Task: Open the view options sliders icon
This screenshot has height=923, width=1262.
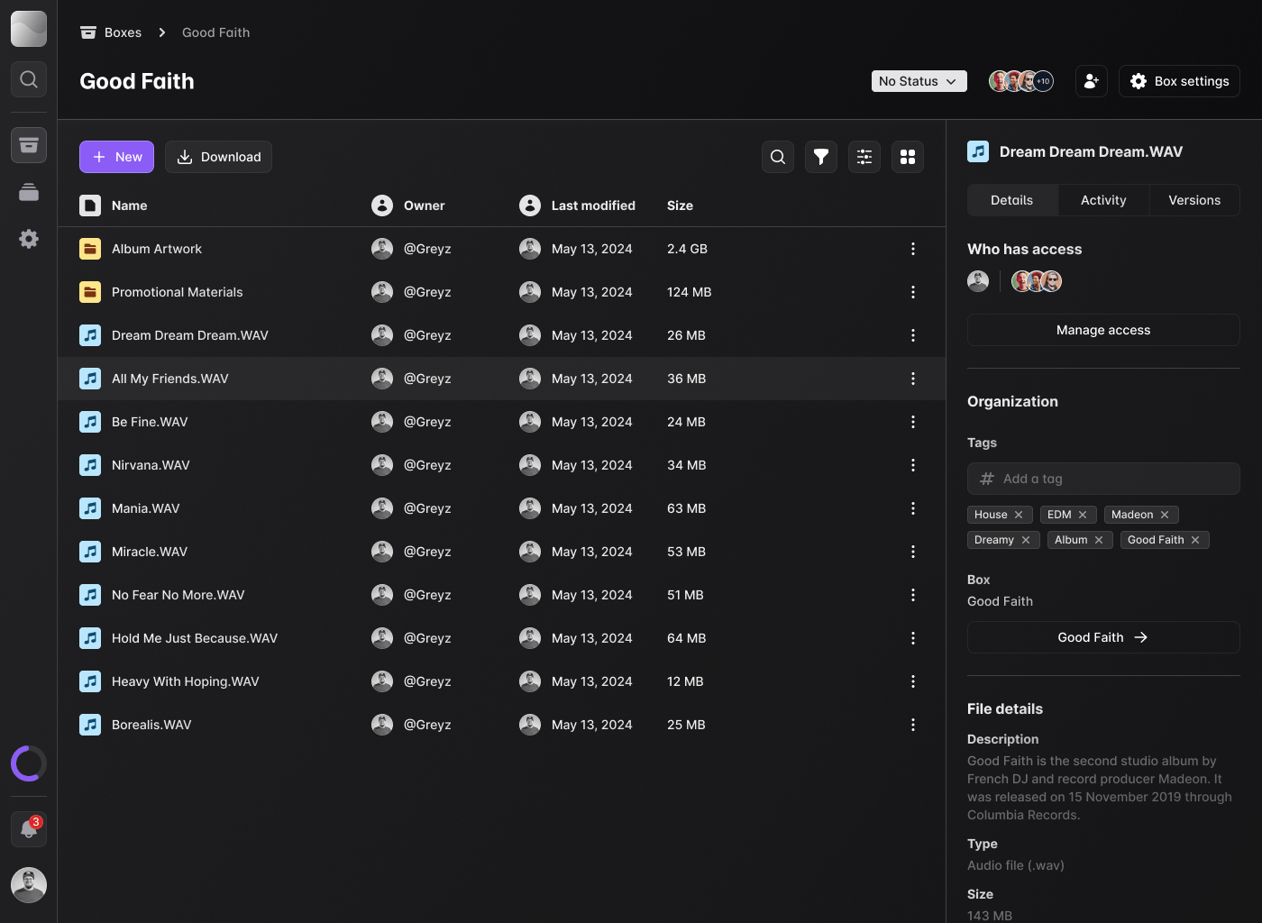Action: 864,157
